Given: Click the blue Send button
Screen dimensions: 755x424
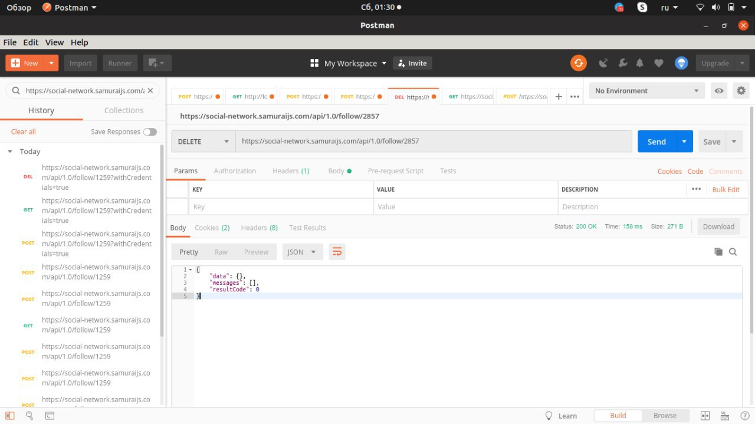Looking at the screenshot, I should point(656,142).
